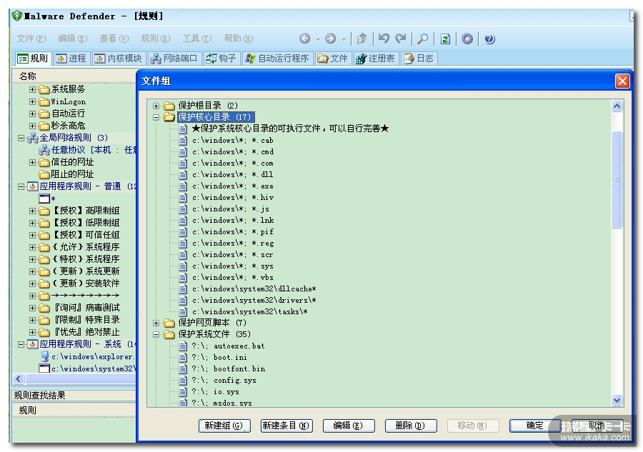
Task: Click the undo toolbar icon
Action: point(384,39)
